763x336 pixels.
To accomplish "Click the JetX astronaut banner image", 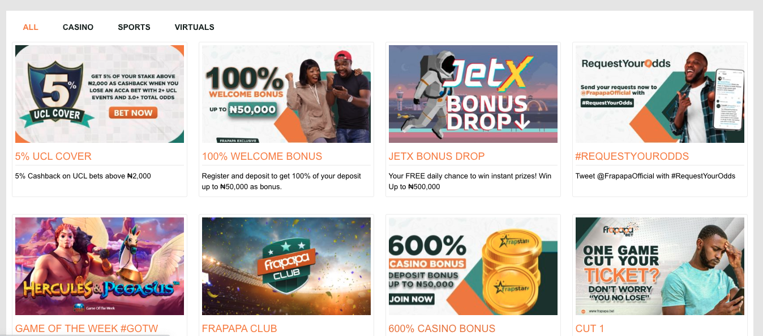I will pos(473,94).
